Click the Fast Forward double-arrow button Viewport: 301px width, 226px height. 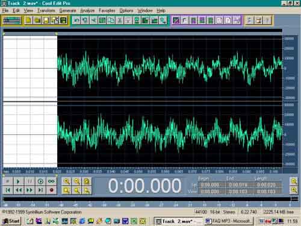tap(29, 190)
